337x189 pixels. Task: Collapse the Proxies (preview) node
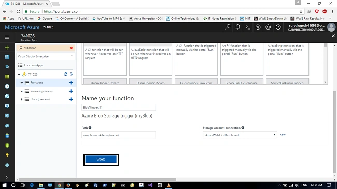22,91
